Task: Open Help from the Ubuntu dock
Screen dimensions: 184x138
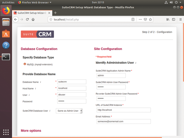Action: coord(6,45)
